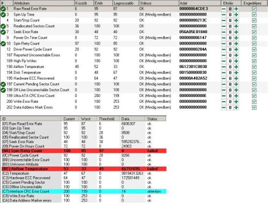Screen dimensions: 268x203
Task: Click green check icon beside Raw Read Error Rate
Action: click(x=3, y=9)
